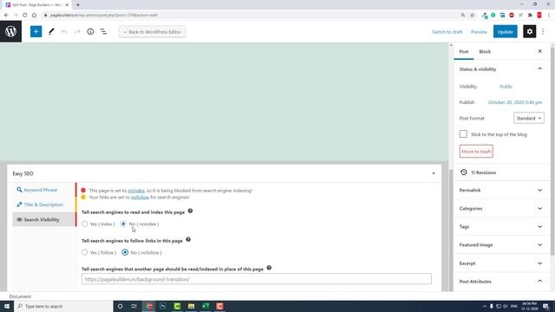Click the undo arrow
Image resolution: width=555 pixels, height=312 pixels.
click(x=64, y=31)
